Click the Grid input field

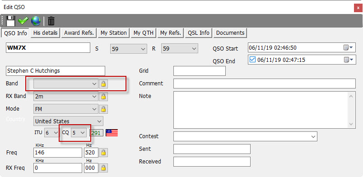(199, 71)
